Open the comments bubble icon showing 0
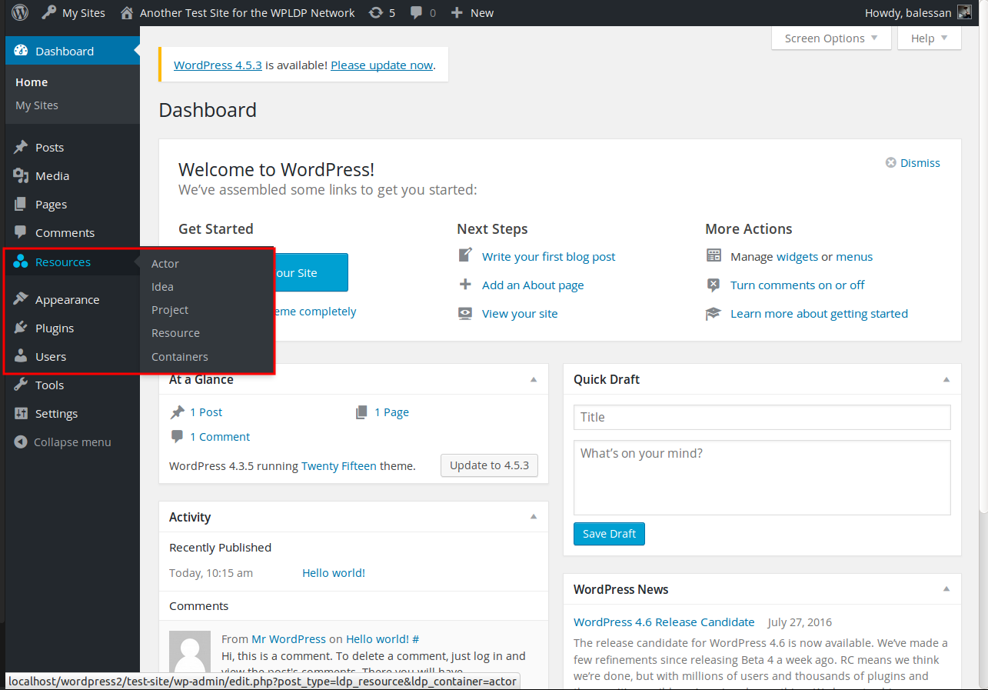Screen dimensions: 988x690 417,13
